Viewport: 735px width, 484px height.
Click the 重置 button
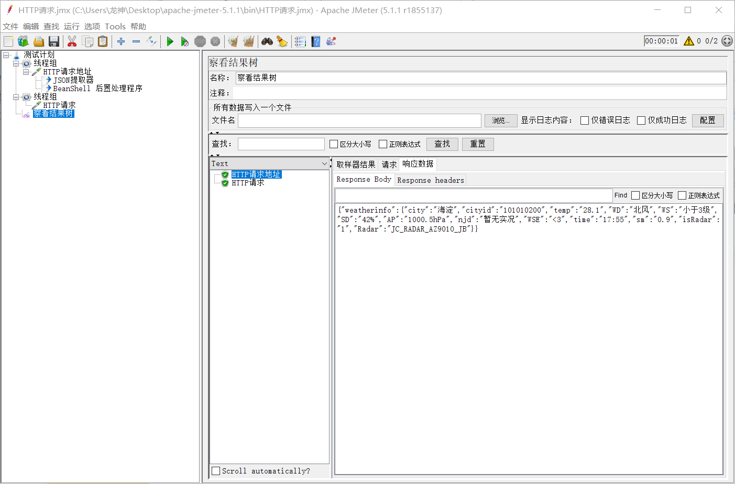pos(478,144)
